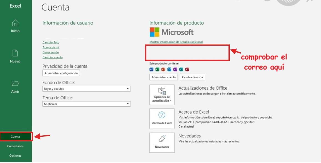
Task: Click the Publisher icon in the product list
Action: (x=181, y=69)
